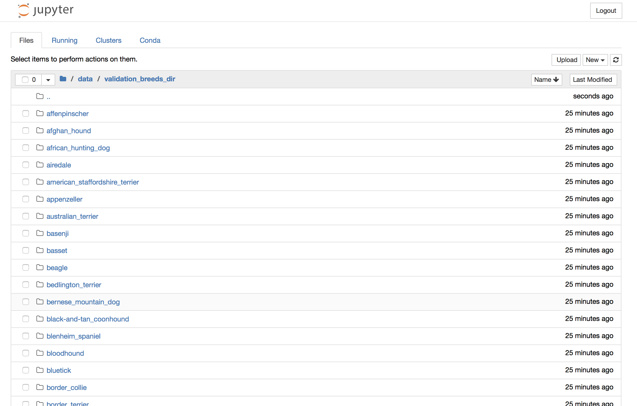Check the afghan_hound checkbox
This screenshot has height=406, width=637.
click(x=26, y=131)
